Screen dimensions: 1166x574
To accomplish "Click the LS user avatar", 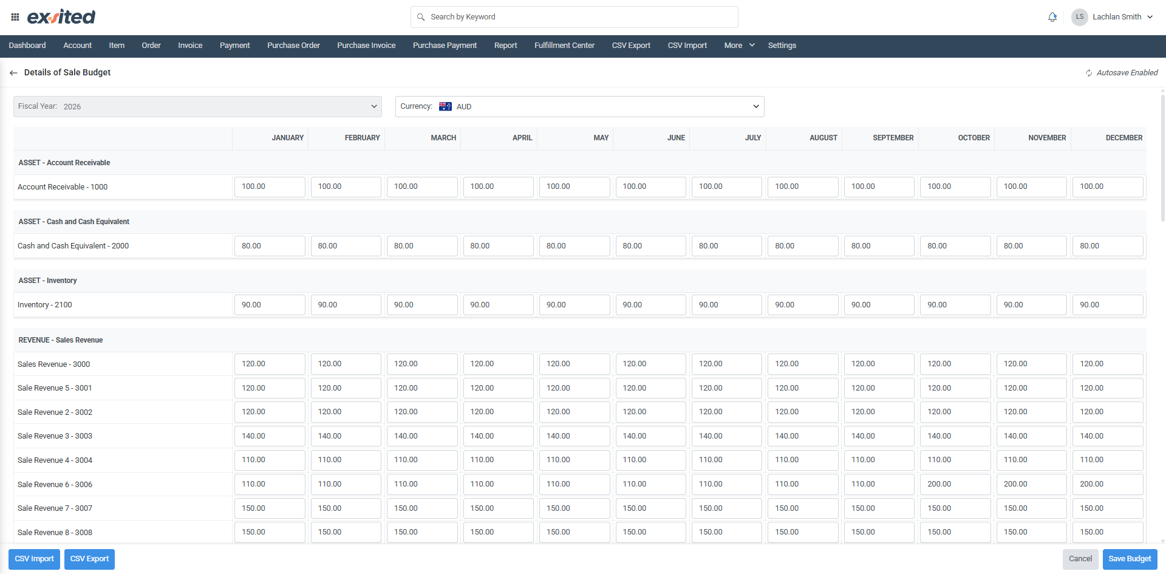I will point(1079,17).
